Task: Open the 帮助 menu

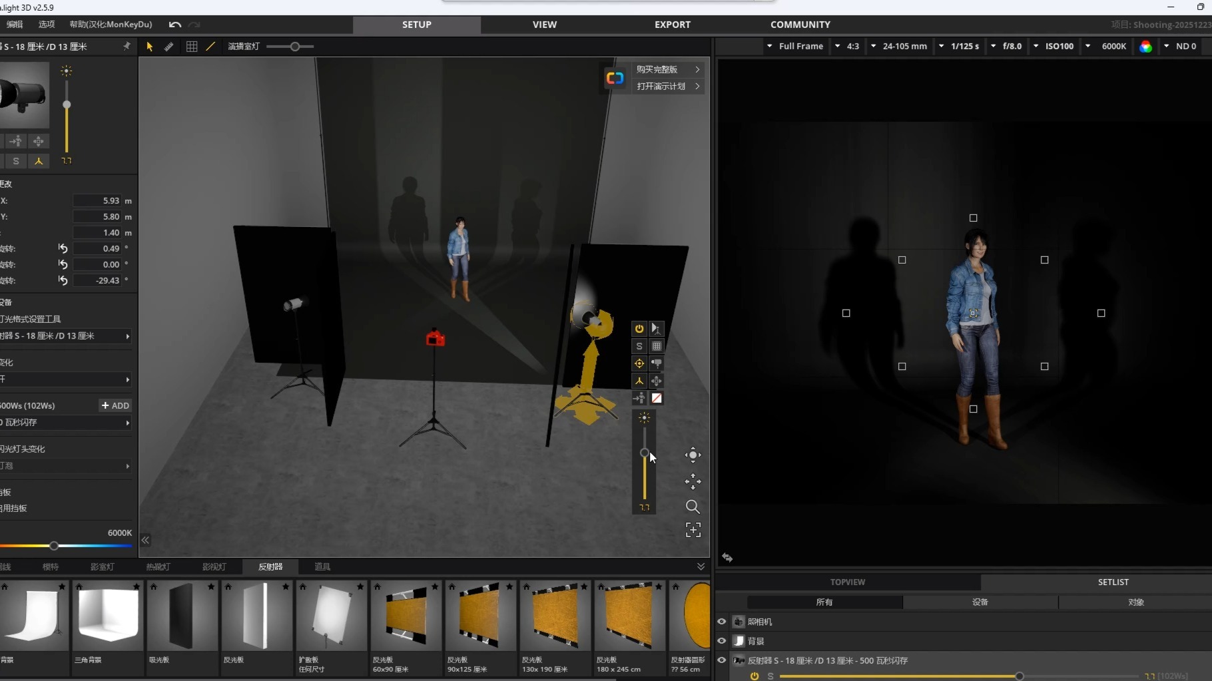Action: coord(111,25)
